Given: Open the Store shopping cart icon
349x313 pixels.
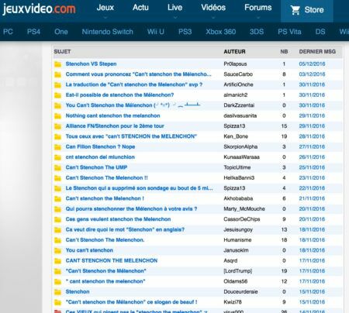Looking at the screenshot, I should tap(295, 10).
